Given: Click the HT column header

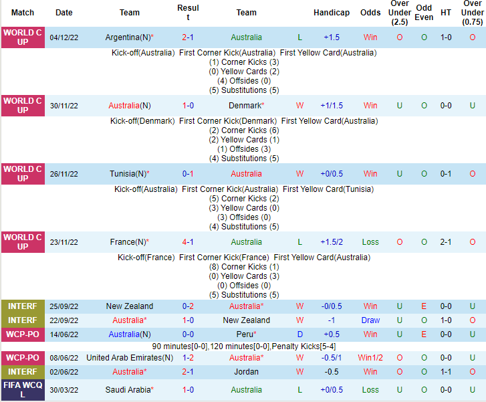Looking at the screenshot, I should tap(445, 13).
